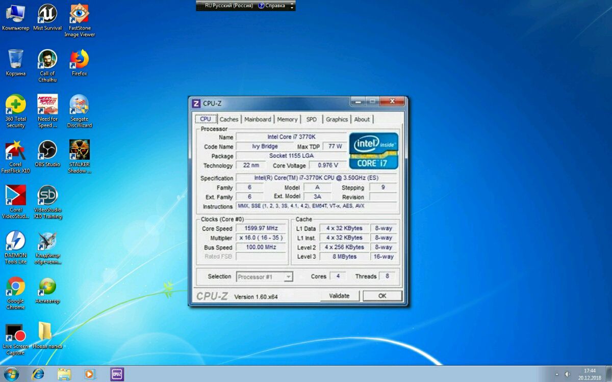The width and height of the screenshot is (612, 382).
Task: Open STALKER Shadow desktop shortcut
Action: pos(80,157)
